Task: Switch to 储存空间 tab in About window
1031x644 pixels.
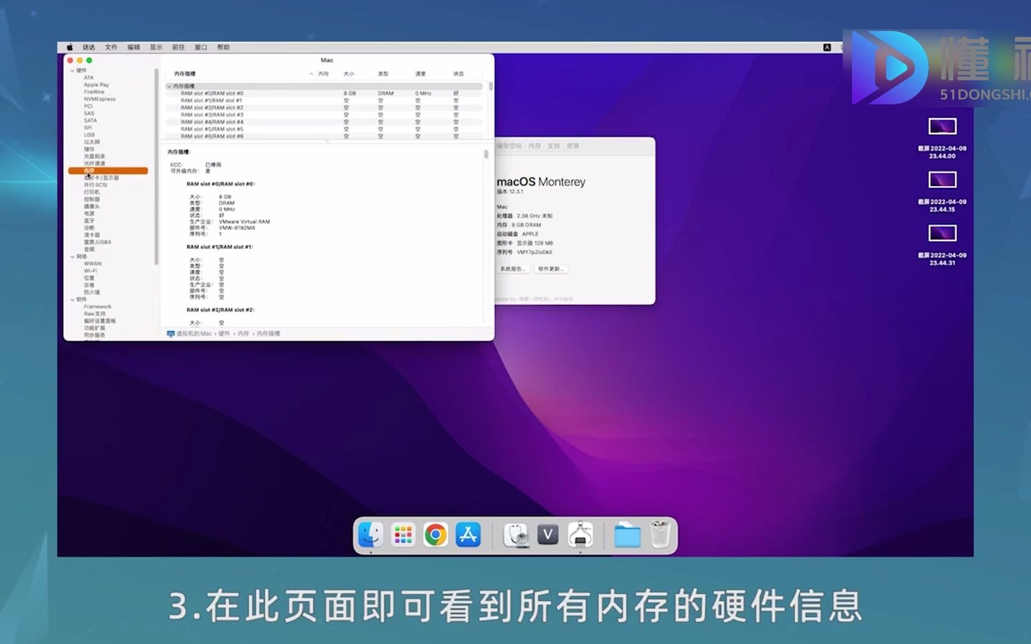Action: (x=510, y=146)
